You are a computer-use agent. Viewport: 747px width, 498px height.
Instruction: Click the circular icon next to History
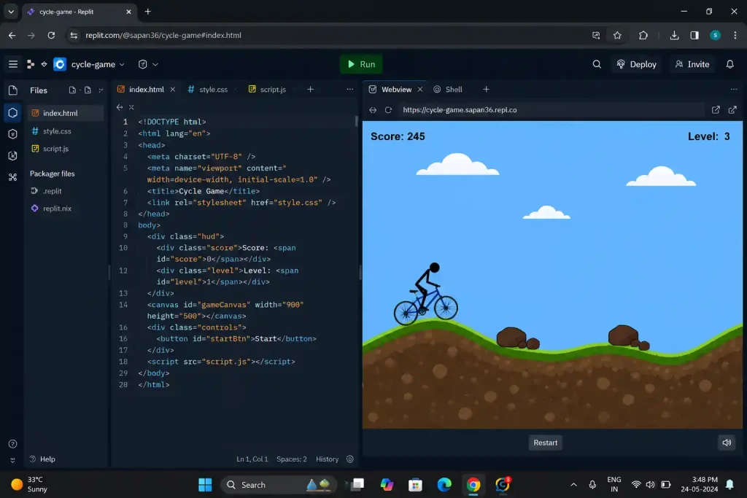[350, 459]
